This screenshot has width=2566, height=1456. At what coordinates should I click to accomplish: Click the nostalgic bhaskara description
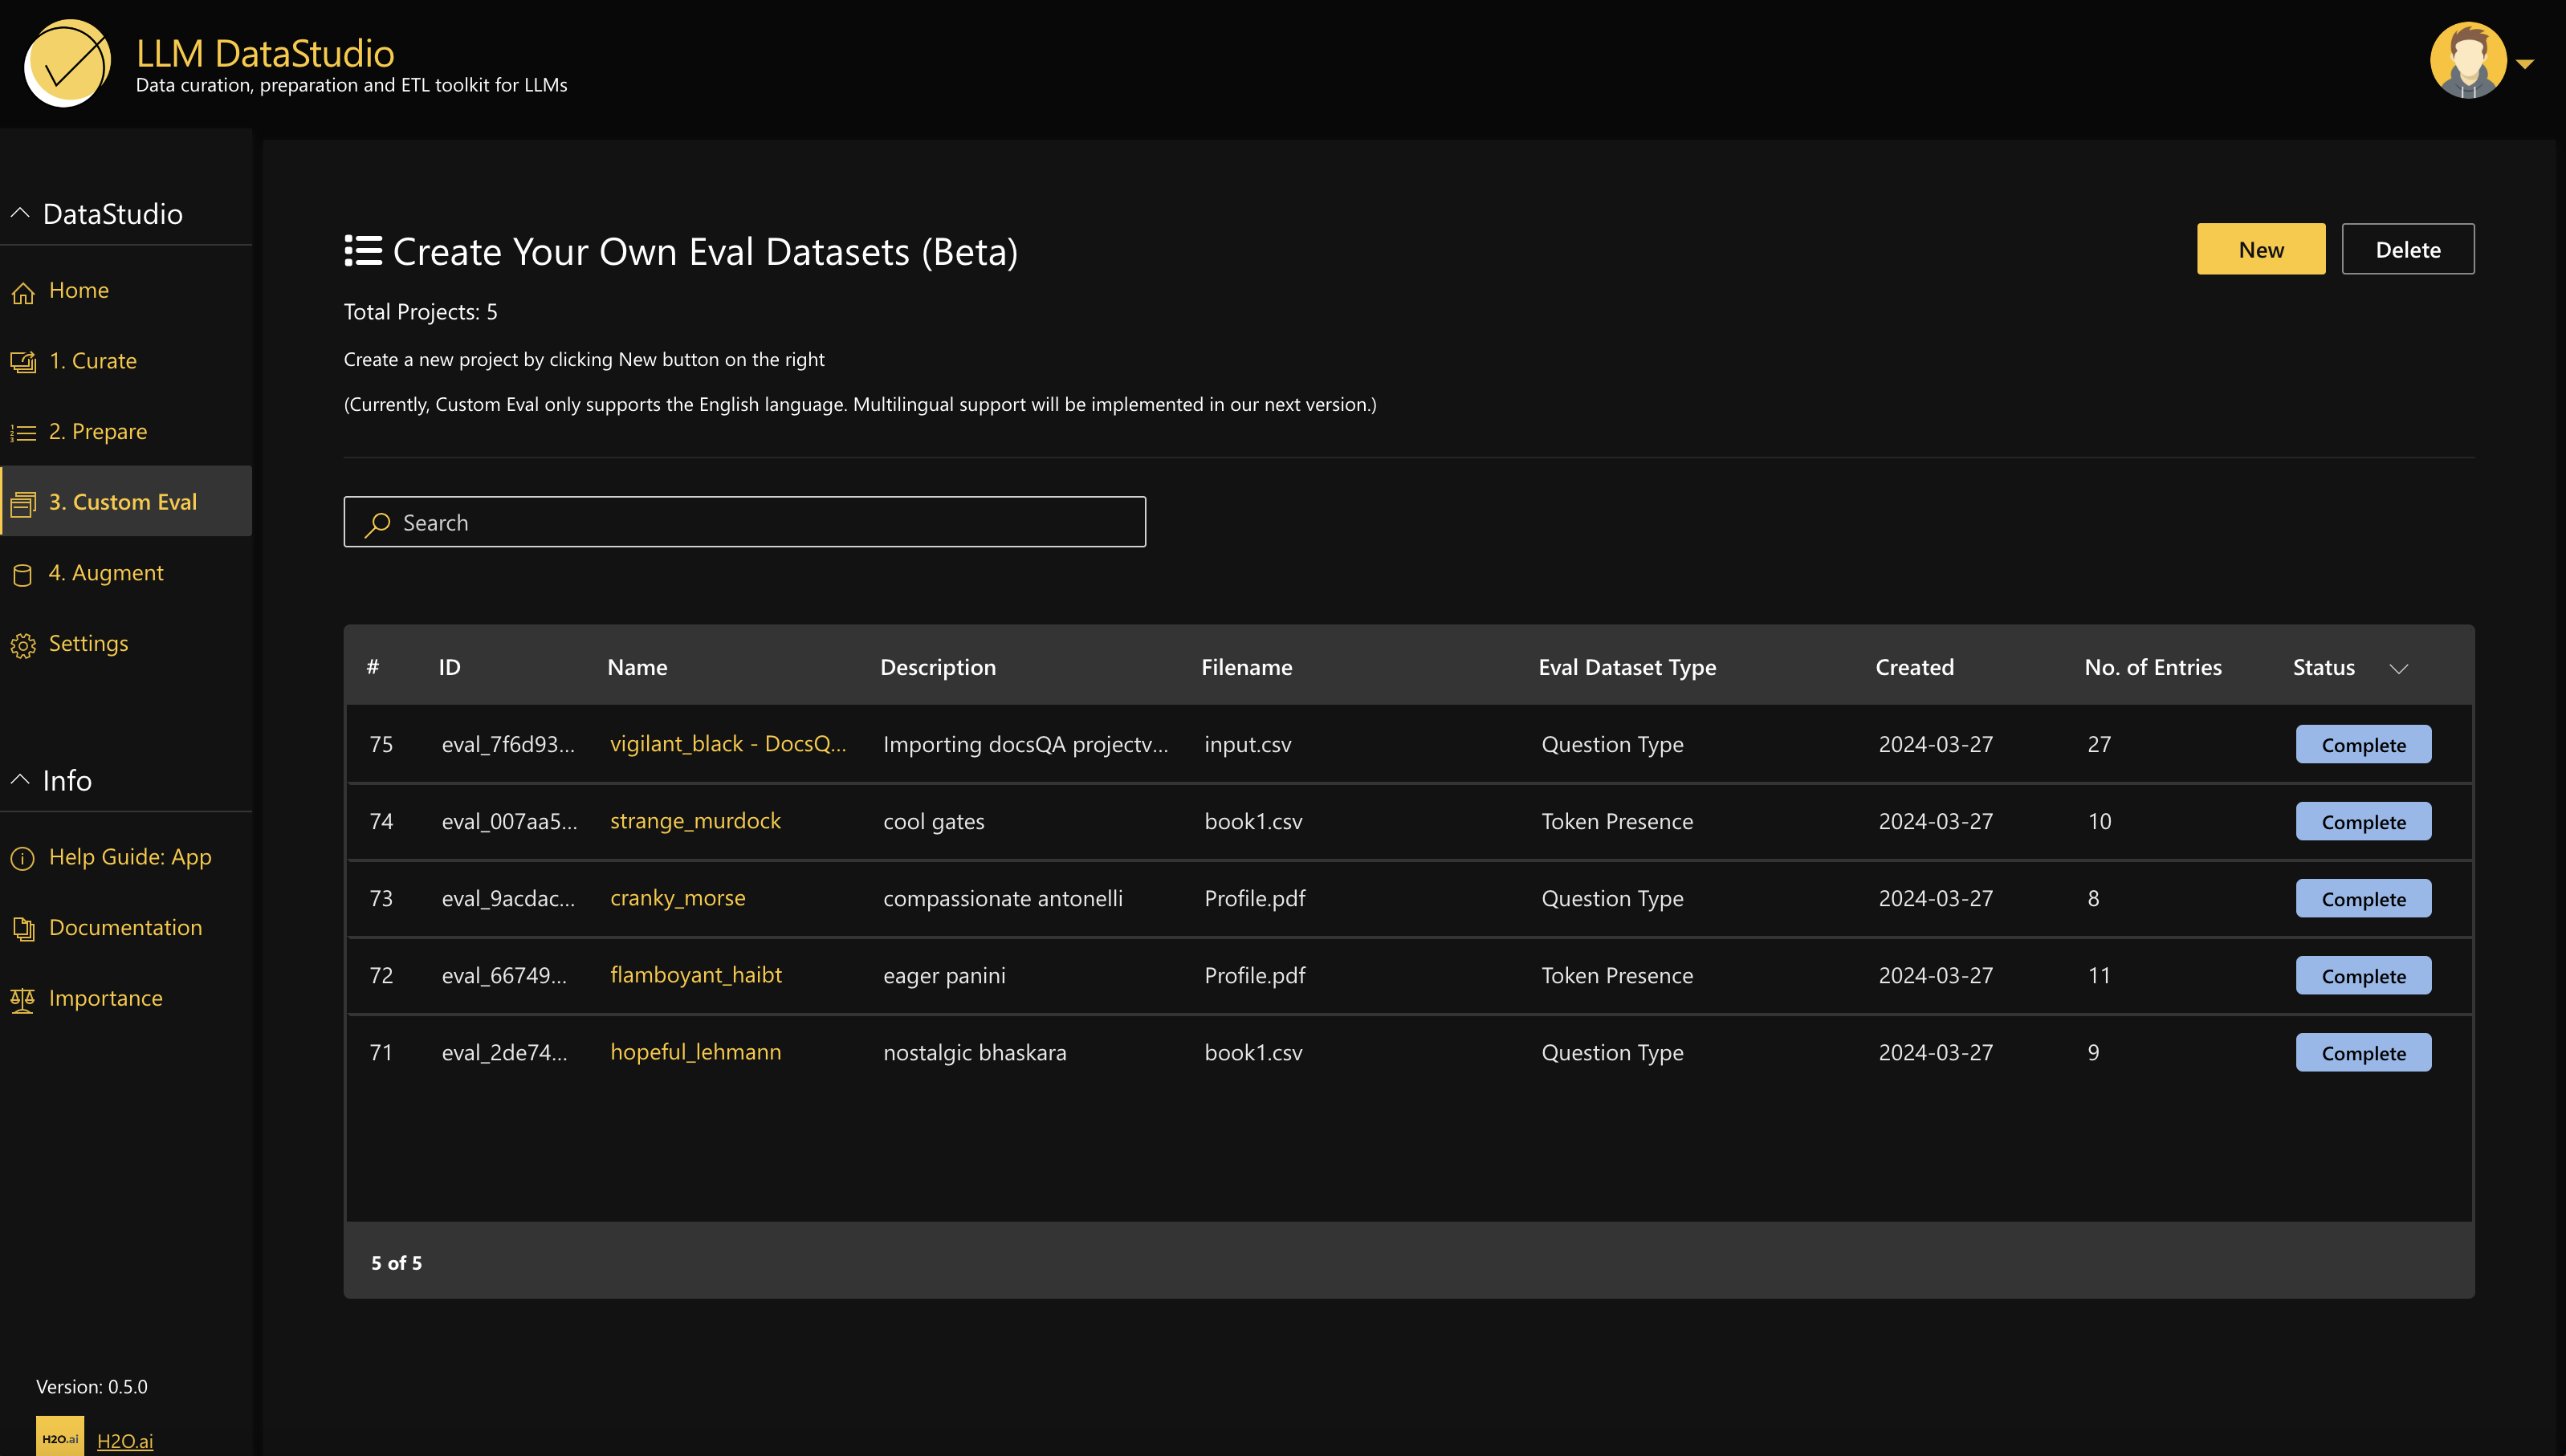(974, 1053)
